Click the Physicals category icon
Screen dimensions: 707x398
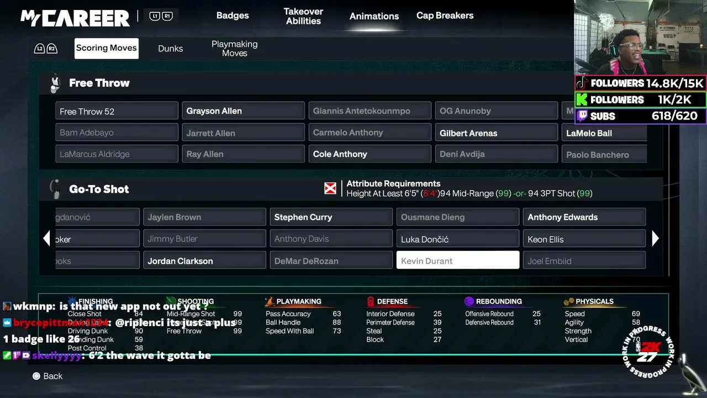(568, 302)
